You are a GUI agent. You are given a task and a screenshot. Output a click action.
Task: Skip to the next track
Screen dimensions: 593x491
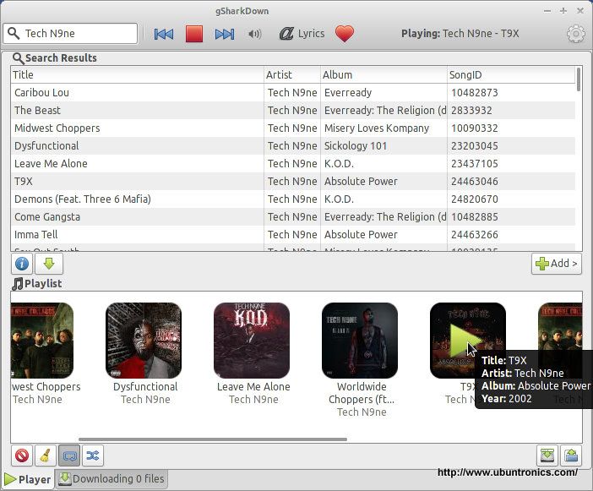(225, 34)
